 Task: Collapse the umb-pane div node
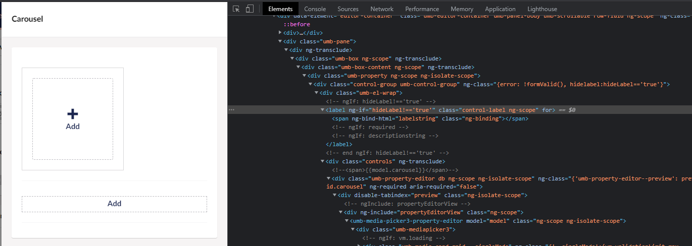[280, 41]
